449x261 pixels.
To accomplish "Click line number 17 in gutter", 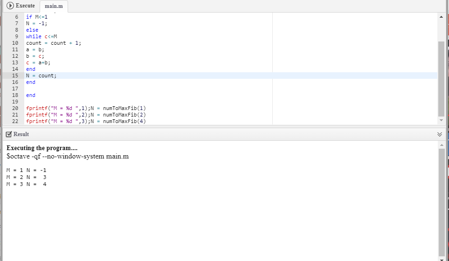I will coord(15,89).
